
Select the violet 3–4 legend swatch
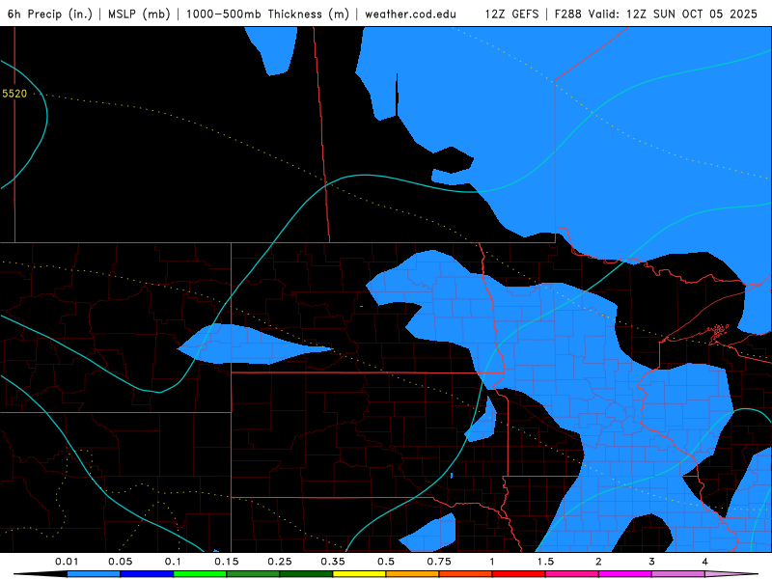pos(678,574)
